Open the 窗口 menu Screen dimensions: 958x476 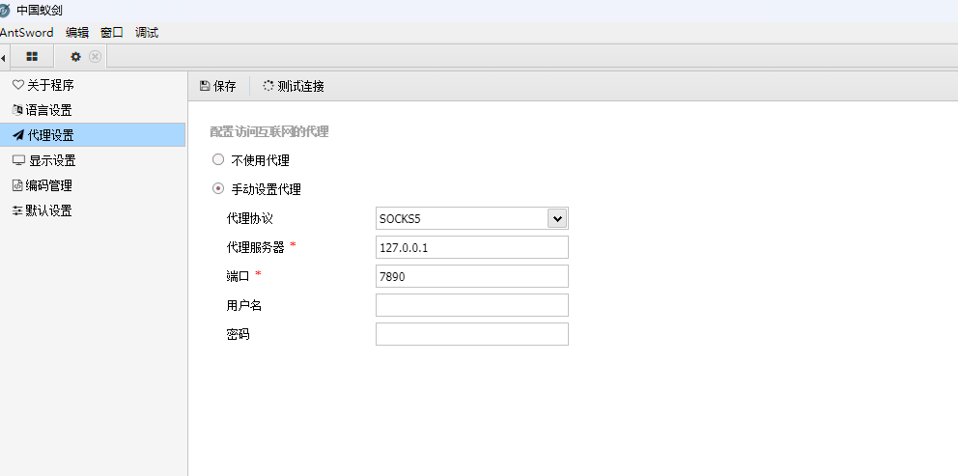click(112, 33)
